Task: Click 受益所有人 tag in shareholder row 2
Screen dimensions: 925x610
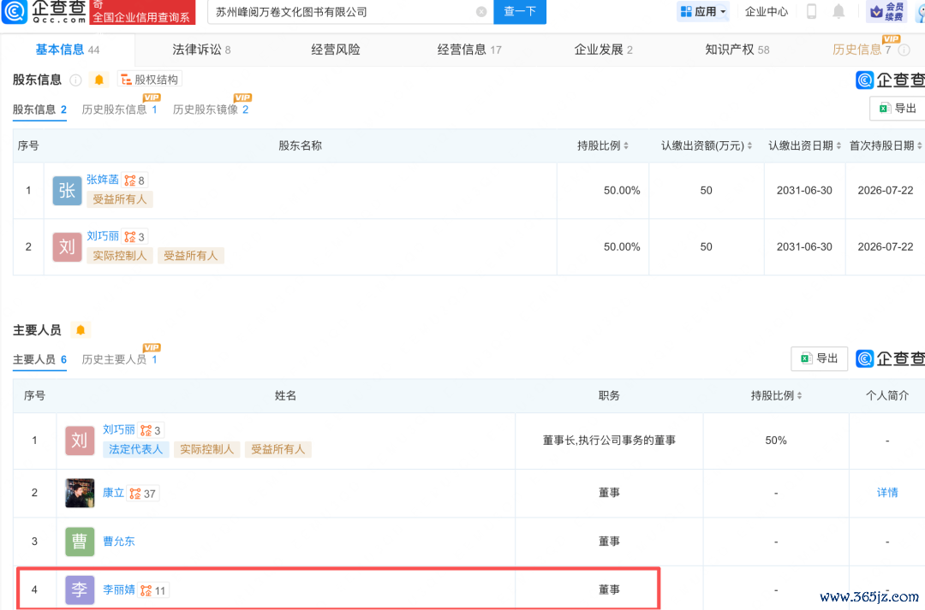Action: point(190,256)
